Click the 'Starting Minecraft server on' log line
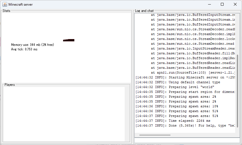This screenshot has height=145, width=242. (x=185, y=77)
